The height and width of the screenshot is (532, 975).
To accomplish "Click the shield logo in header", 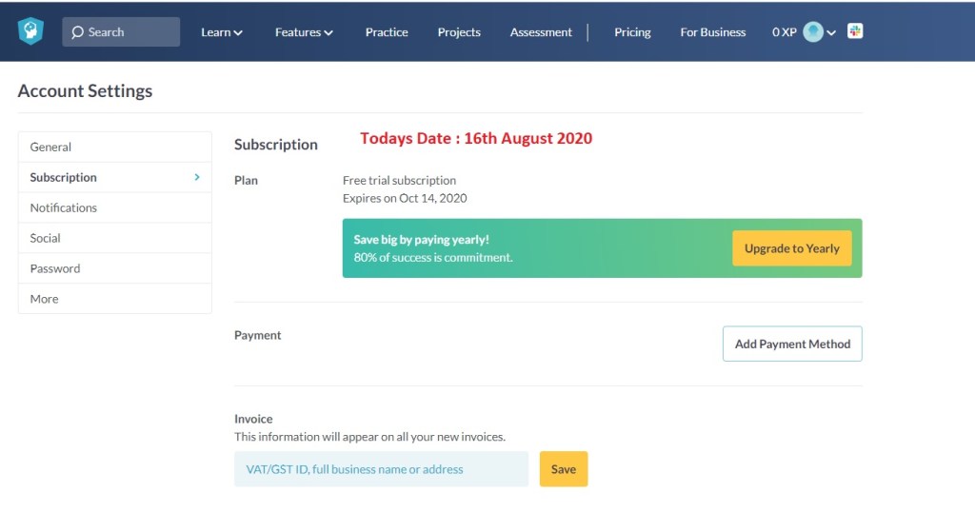I will pos(31,31).
